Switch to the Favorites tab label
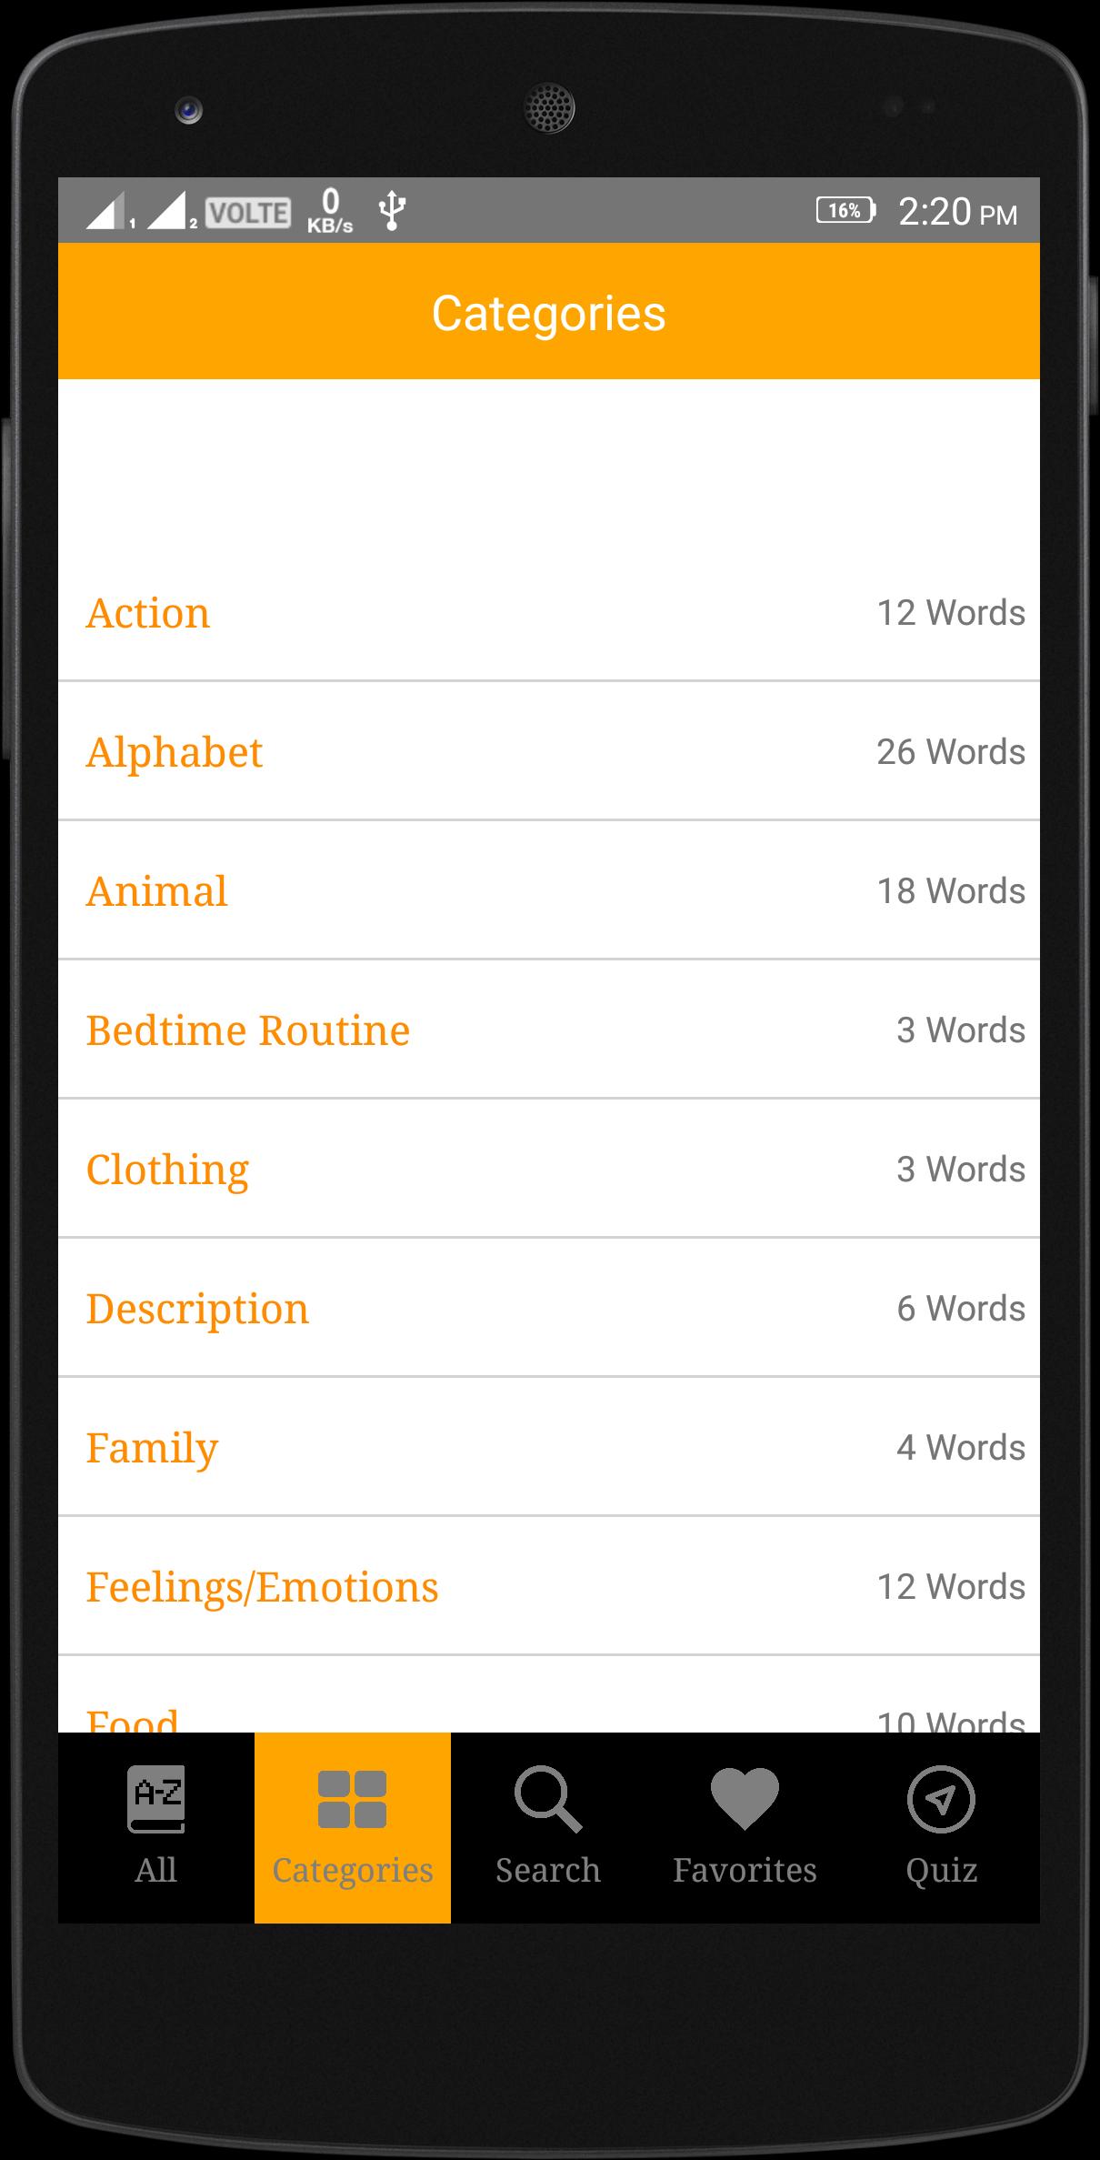Image resolution: width=1100 pixels, height=2160 pixels. (745, 1870)
